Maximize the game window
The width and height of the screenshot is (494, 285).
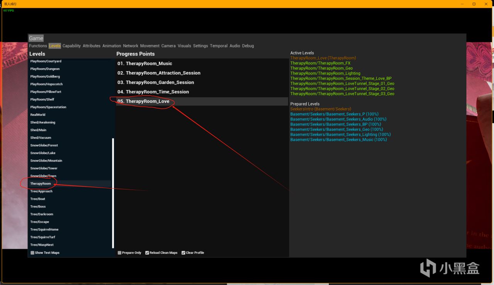click(x=474, y=3)
